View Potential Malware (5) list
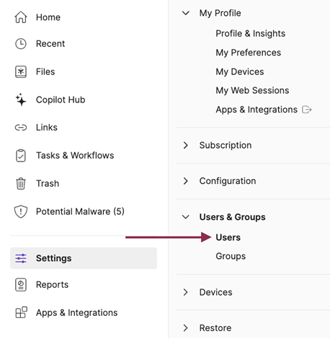330x339 pixels. point(80,211)
